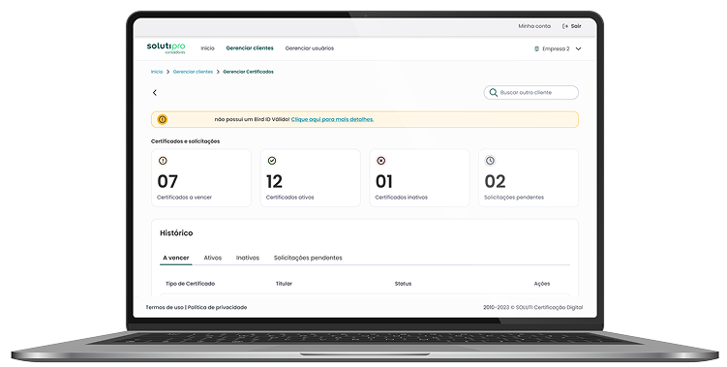The height and width of the screenshot is (367, 727).
Task: Click the Ações column header
Action: tap(542, 284)
